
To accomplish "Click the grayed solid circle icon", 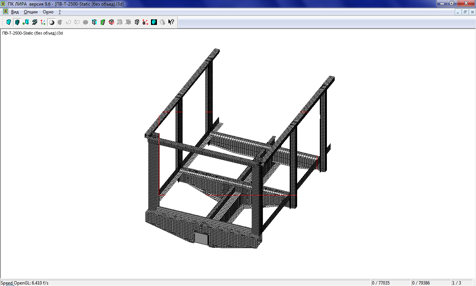I will click(x=86, y=22).
